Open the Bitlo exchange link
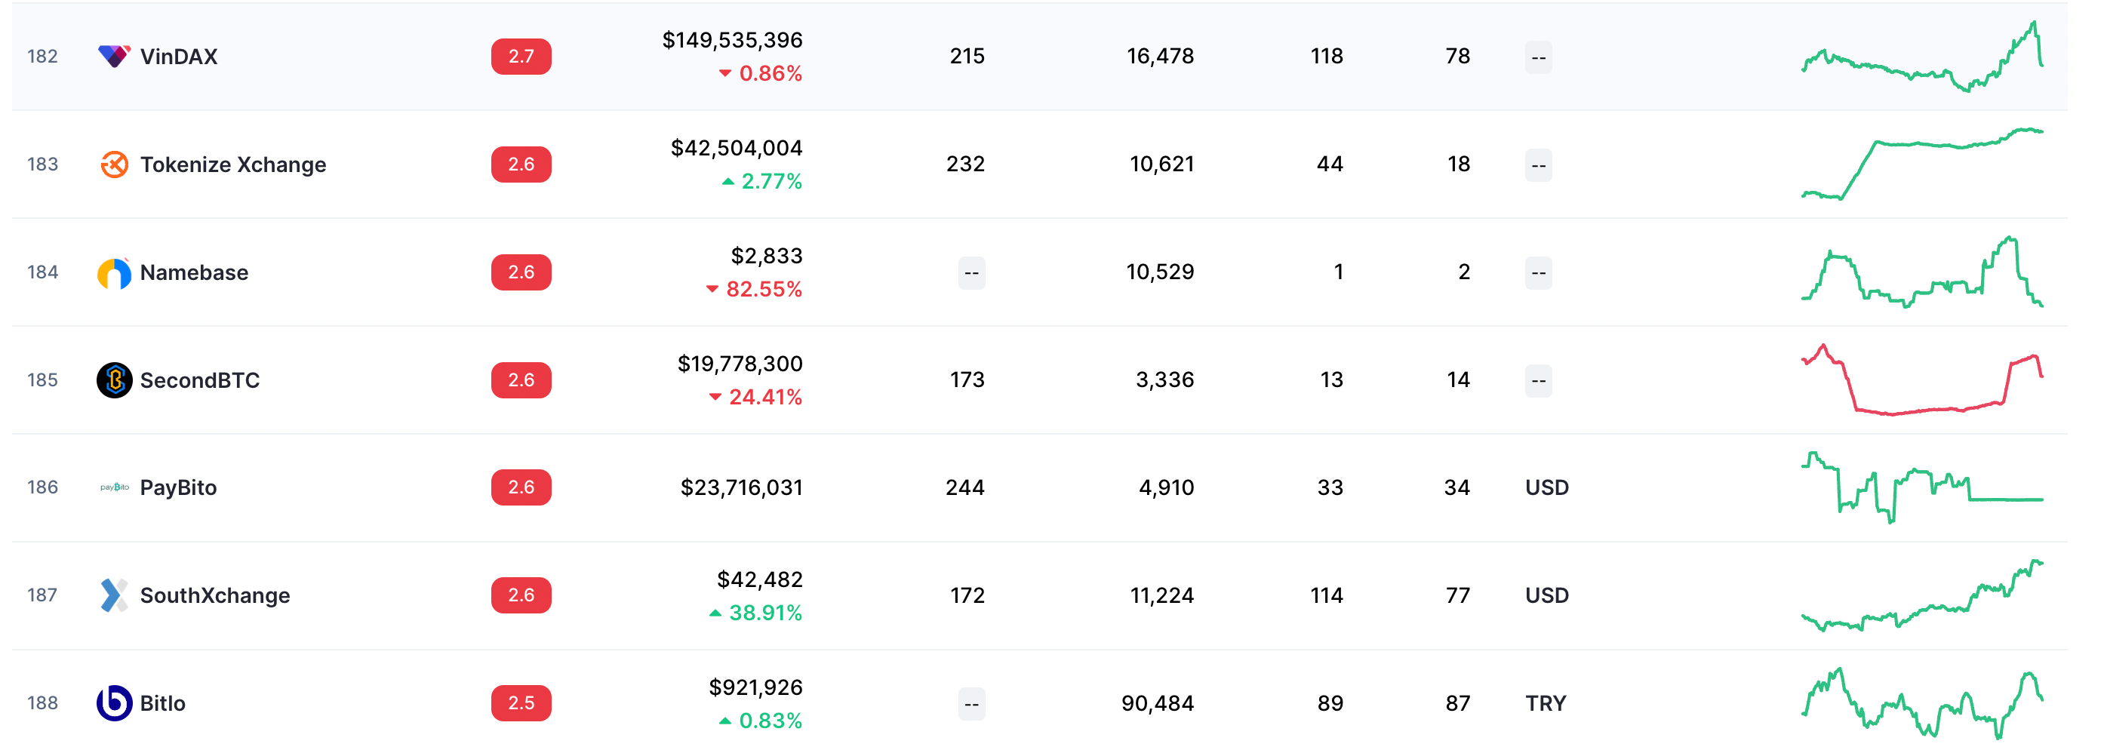The width and height of the screenshot is (2104, 750). (x=162, y=703)
